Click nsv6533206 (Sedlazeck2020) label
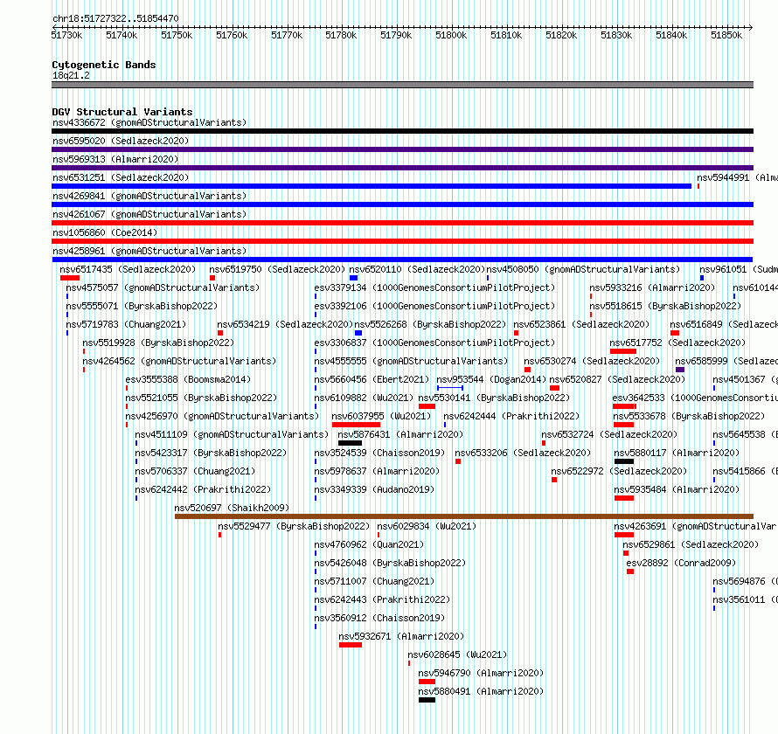 (523, 453)
